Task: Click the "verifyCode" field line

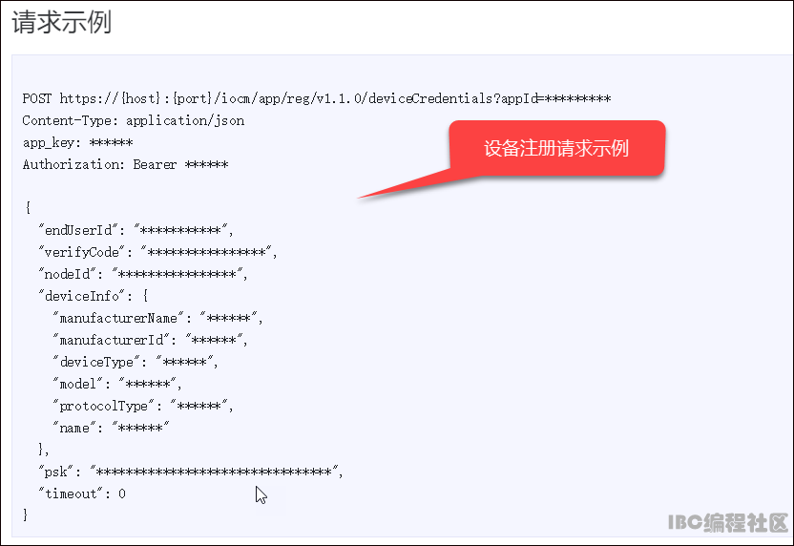Action: (x=157, y=252)
